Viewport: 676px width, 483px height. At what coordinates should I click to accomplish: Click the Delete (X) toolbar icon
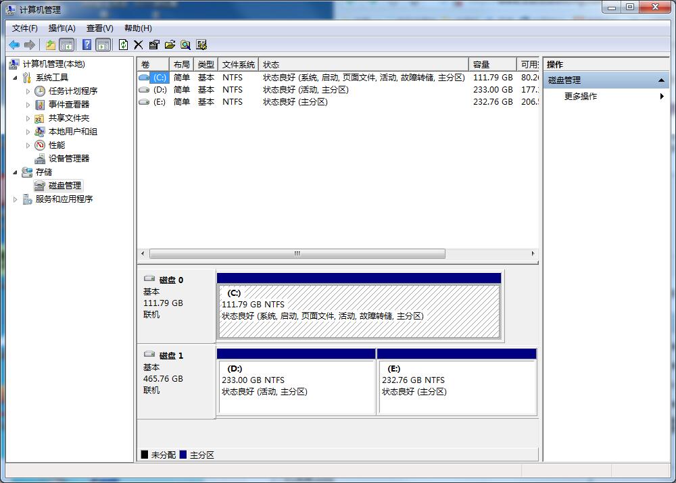[x=138, y=45]
